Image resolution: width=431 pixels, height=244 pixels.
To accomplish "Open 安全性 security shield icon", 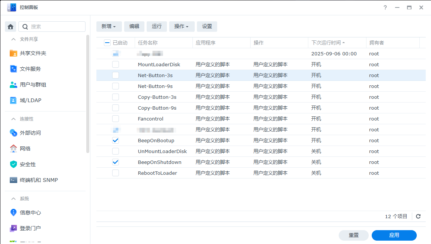I will tap(14, 164).
